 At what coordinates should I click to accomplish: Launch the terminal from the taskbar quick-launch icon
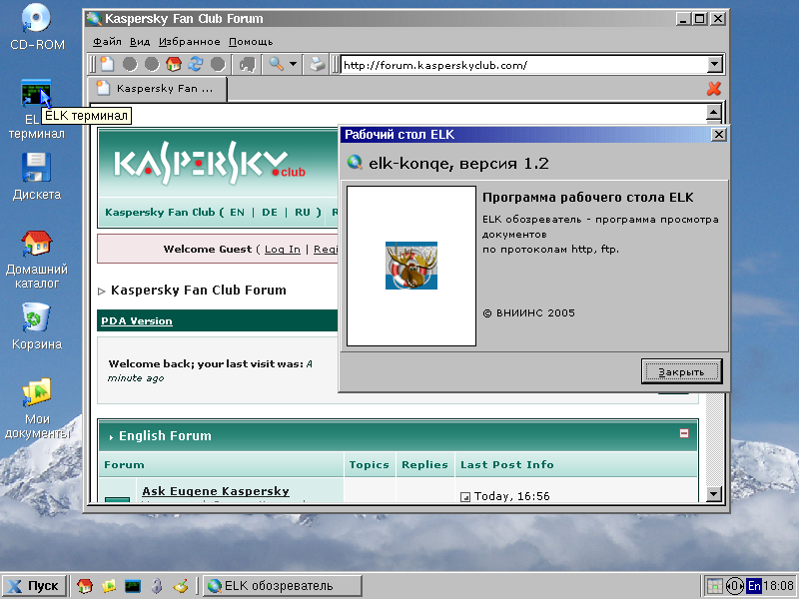tap(133, 586)
